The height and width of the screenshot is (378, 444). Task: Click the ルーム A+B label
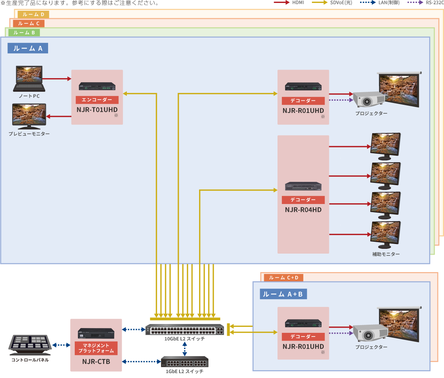(283, 294)
